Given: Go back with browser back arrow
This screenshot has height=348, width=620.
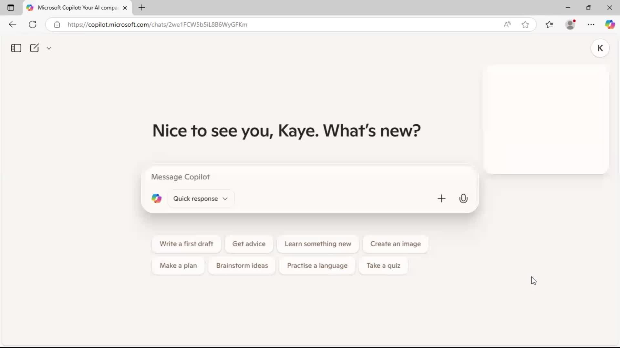Looking at the screenshot, I should [x=12, y=24].
